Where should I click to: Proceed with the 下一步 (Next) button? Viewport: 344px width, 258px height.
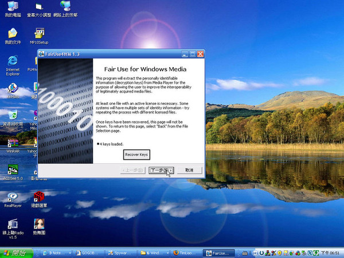click(161, 170)
